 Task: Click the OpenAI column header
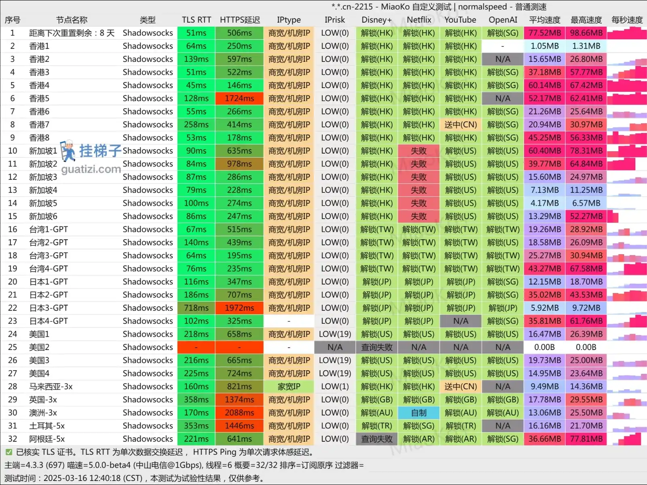point(503,20)
